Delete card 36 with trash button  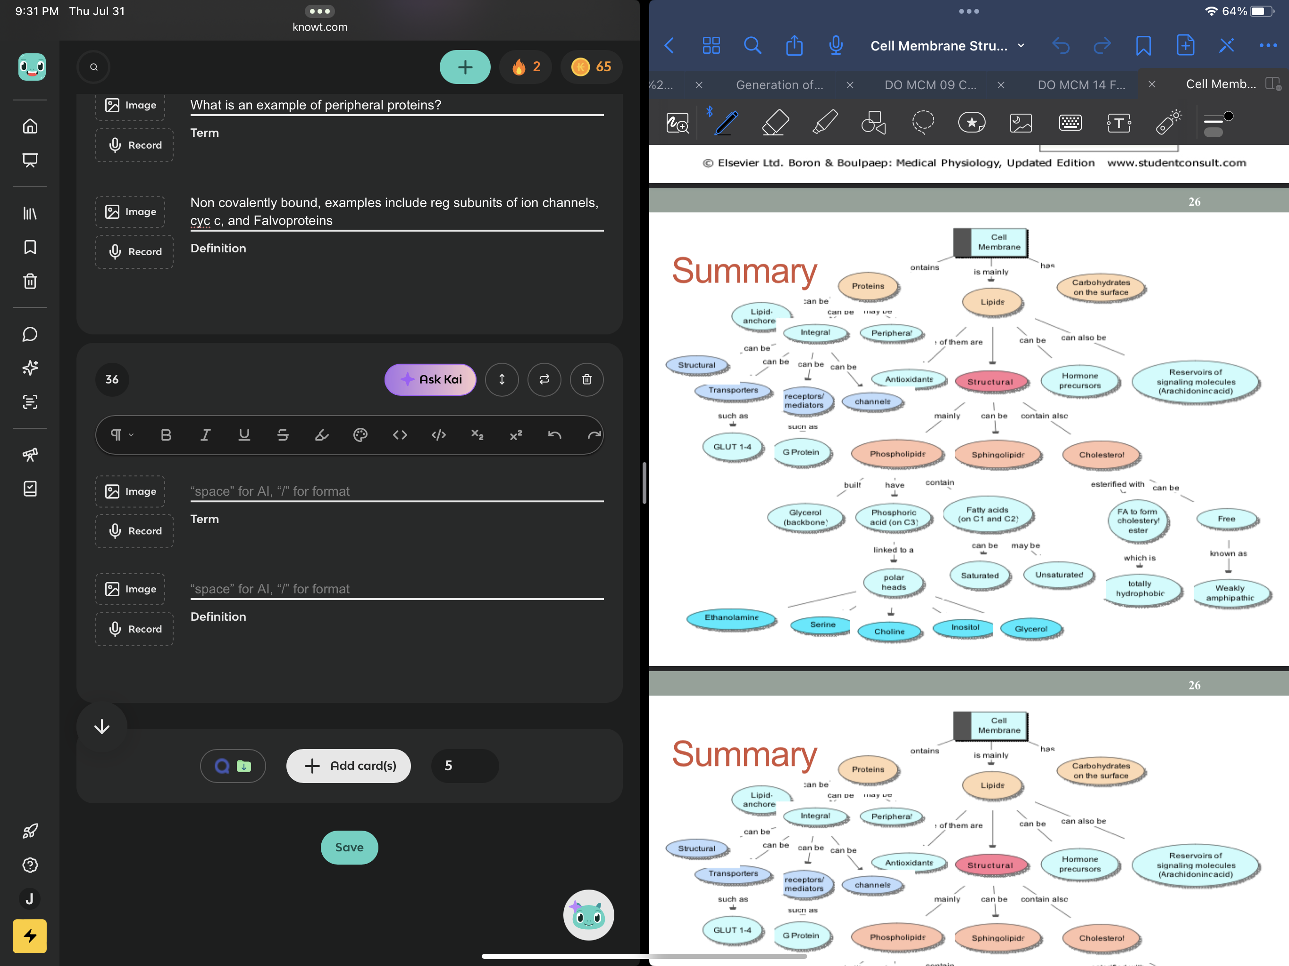[587, 379]
